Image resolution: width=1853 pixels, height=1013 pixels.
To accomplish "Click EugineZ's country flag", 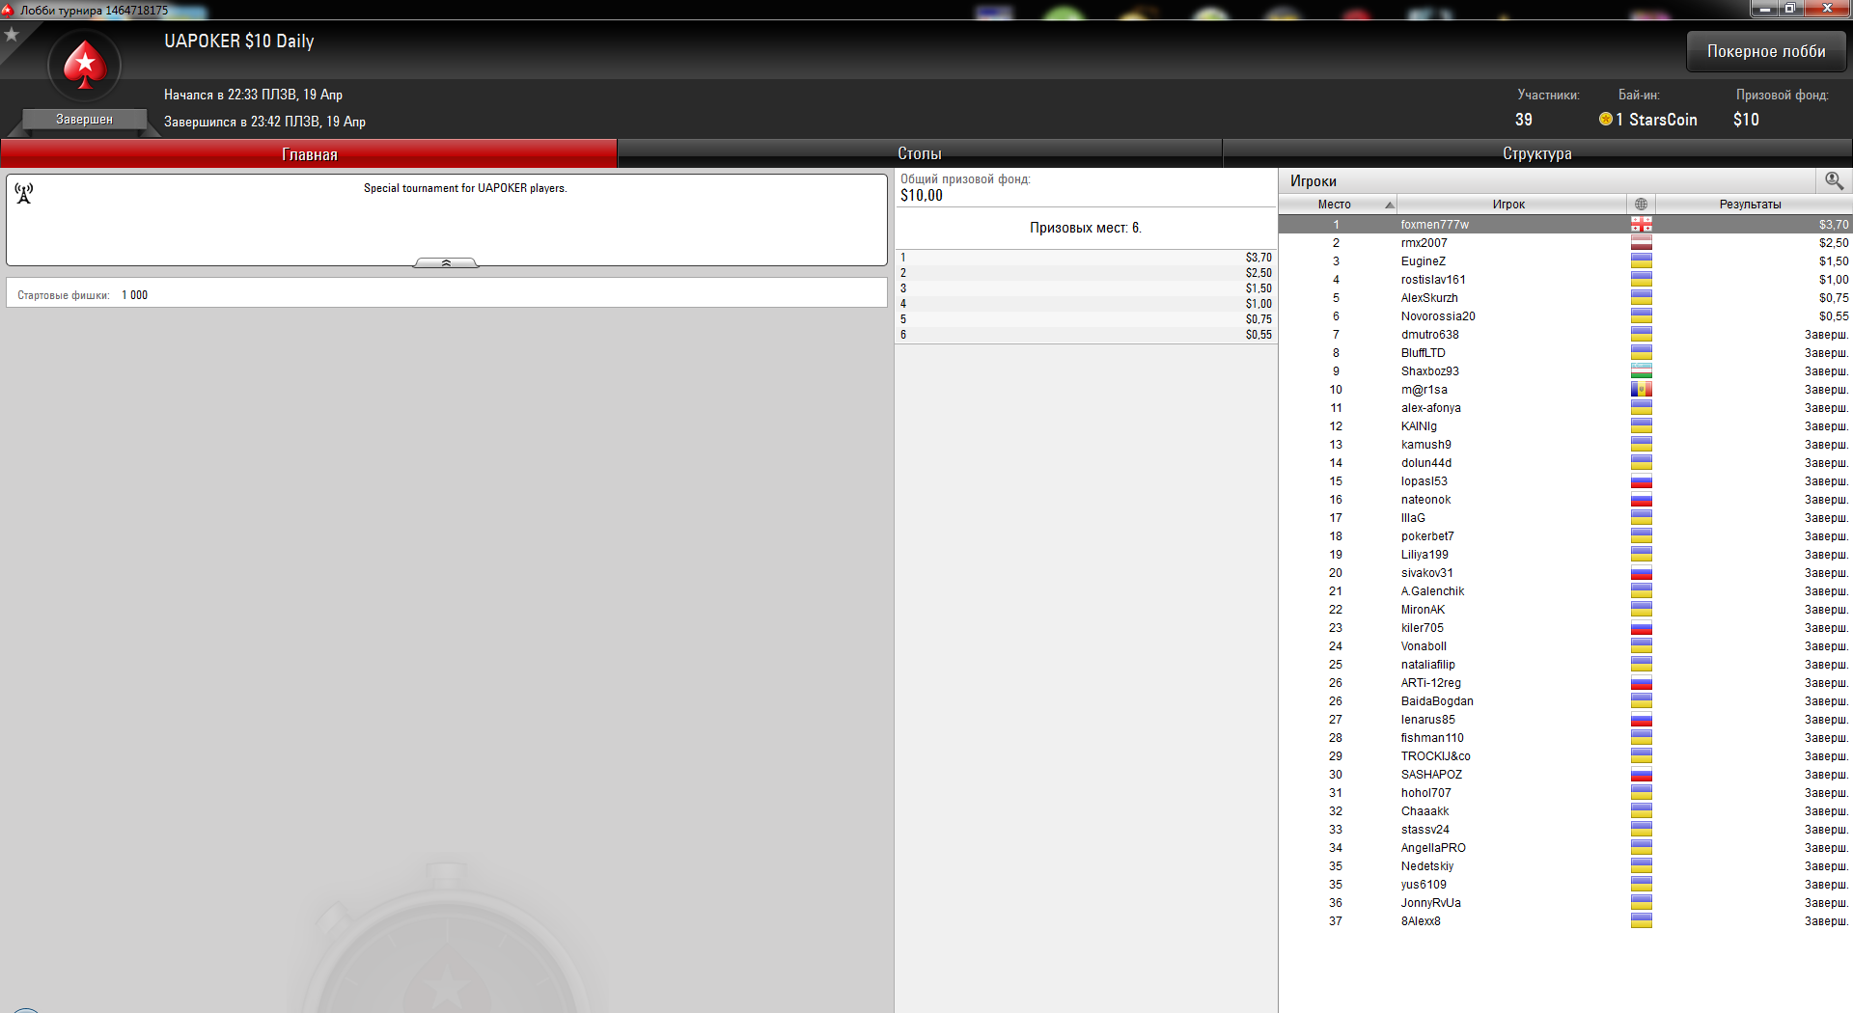I will (1641, 260).
